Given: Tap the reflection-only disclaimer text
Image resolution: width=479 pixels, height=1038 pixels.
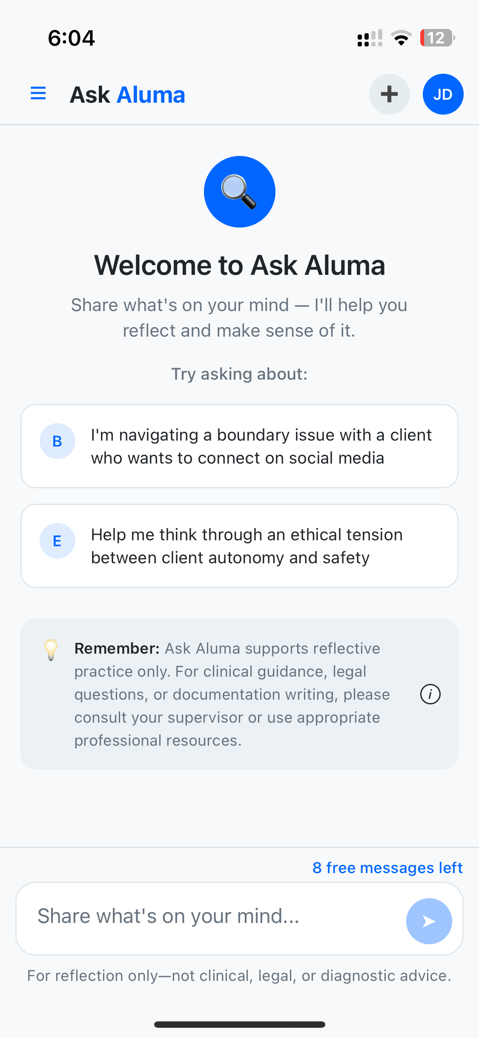Looking at the screenshot, I should 239,976.
